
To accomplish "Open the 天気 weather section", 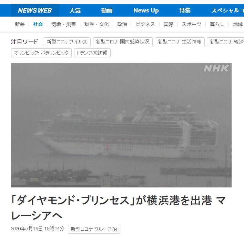I will point(75,11).
